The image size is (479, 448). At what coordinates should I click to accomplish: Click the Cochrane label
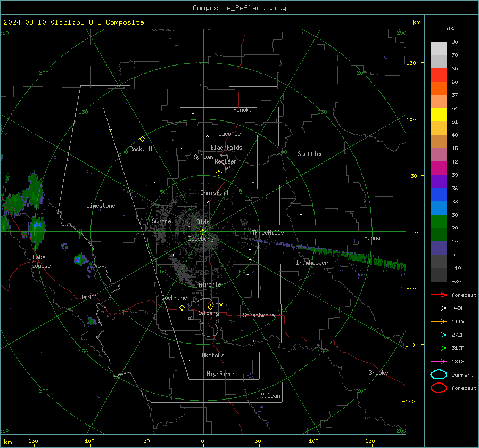[174, 298]
